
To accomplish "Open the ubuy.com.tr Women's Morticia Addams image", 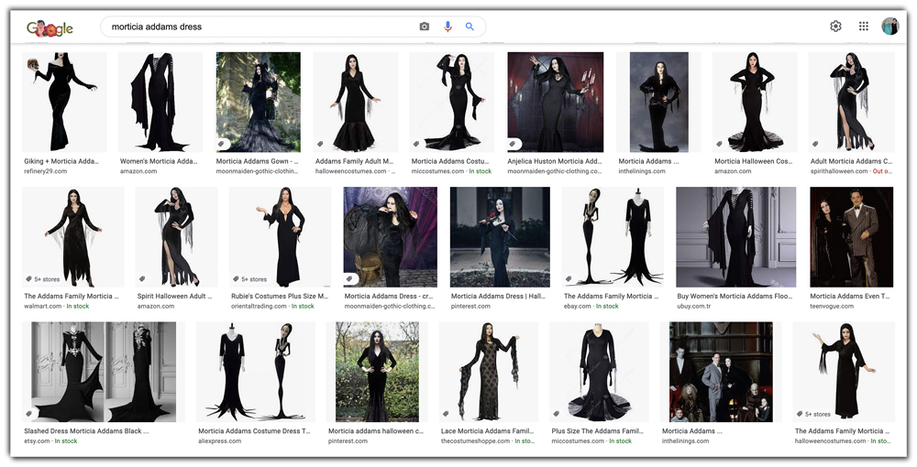I will [735, 237].
